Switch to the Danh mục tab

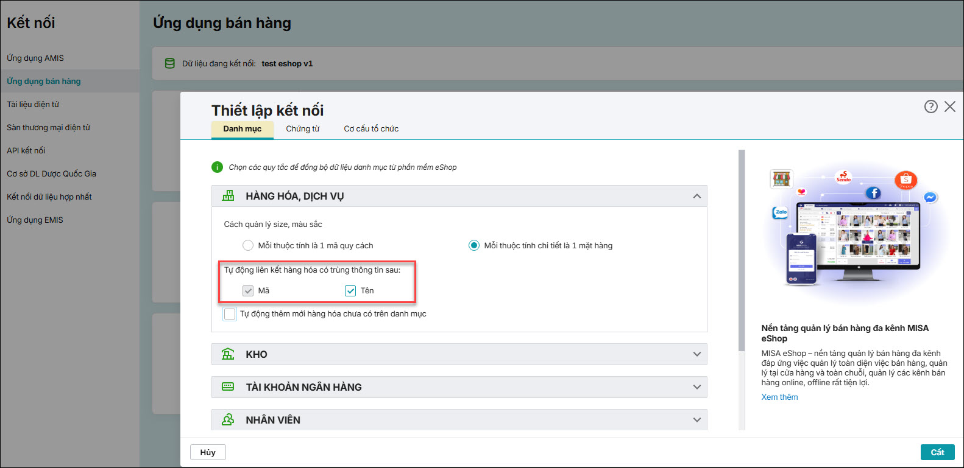(243, 129)
